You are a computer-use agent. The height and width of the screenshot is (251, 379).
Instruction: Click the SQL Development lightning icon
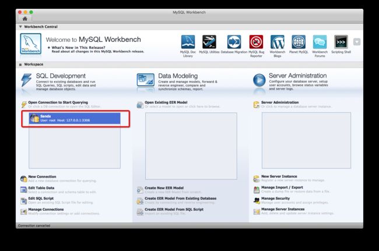(26, 80)
